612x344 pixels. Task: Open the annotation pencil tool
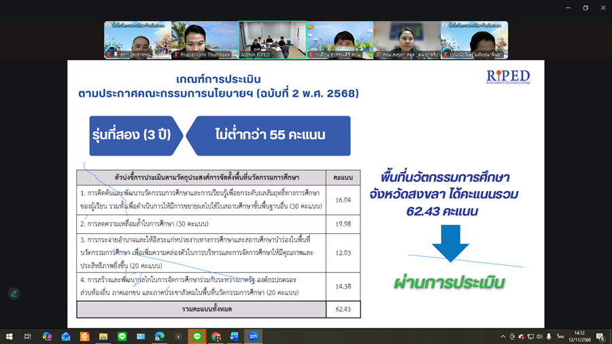point(14,293)
